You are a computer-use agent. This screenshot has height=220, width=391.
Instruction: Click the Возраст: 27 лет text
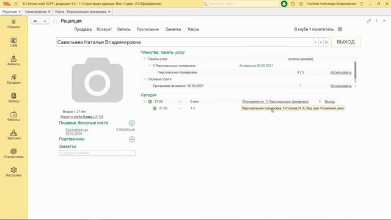tap(74, 111)
